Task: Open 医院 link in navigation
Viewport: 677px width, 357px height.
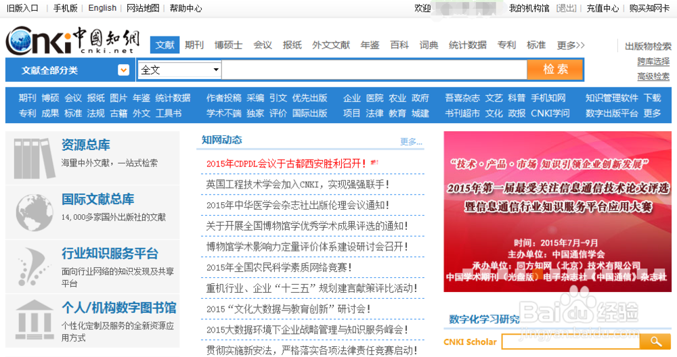Action: (374, 98)
